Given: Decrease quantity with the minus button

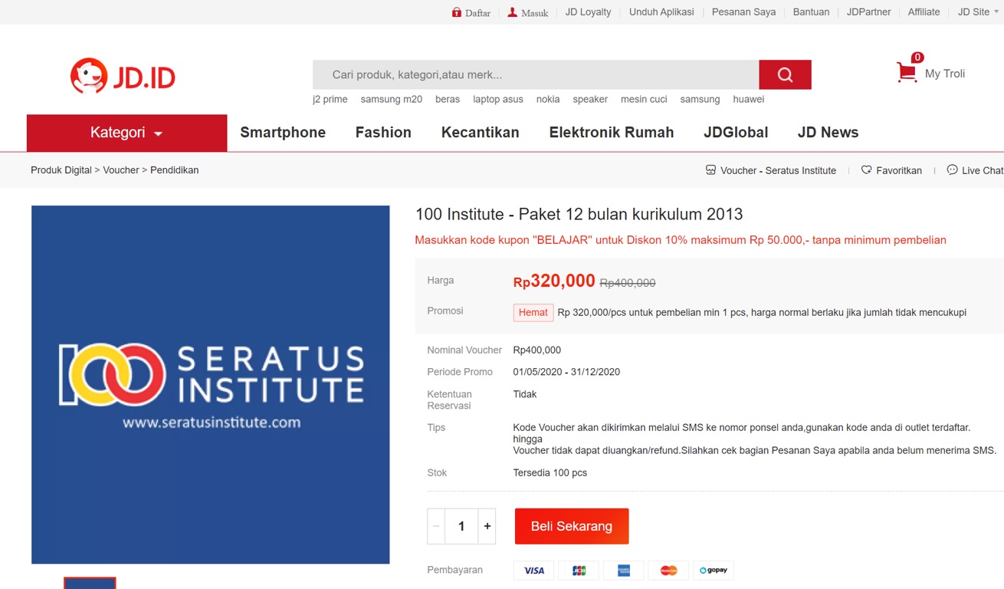Looking at the screenshot, I should coord(436,526).
